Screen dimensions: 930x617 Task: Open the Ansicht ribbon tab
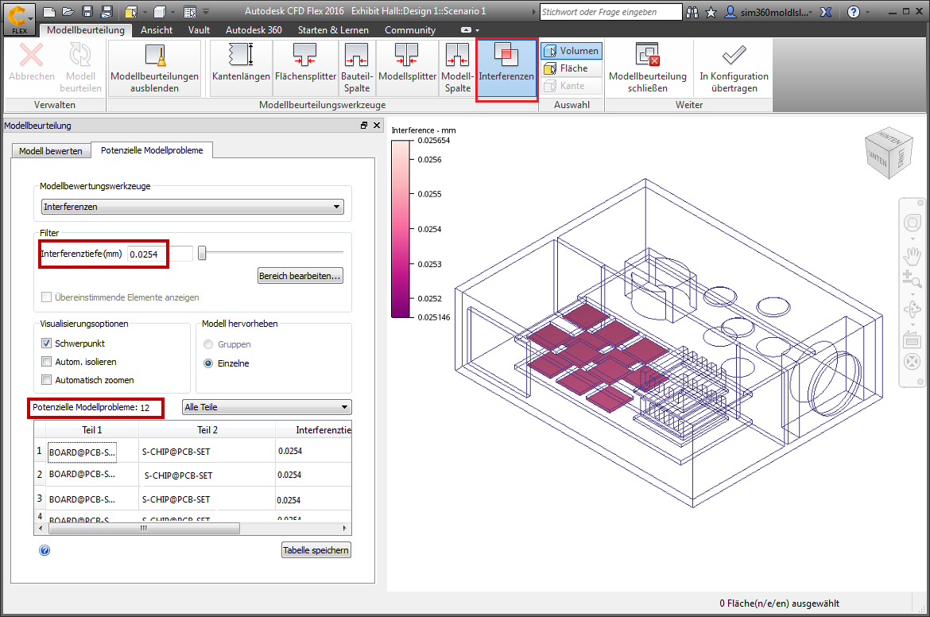157,30
